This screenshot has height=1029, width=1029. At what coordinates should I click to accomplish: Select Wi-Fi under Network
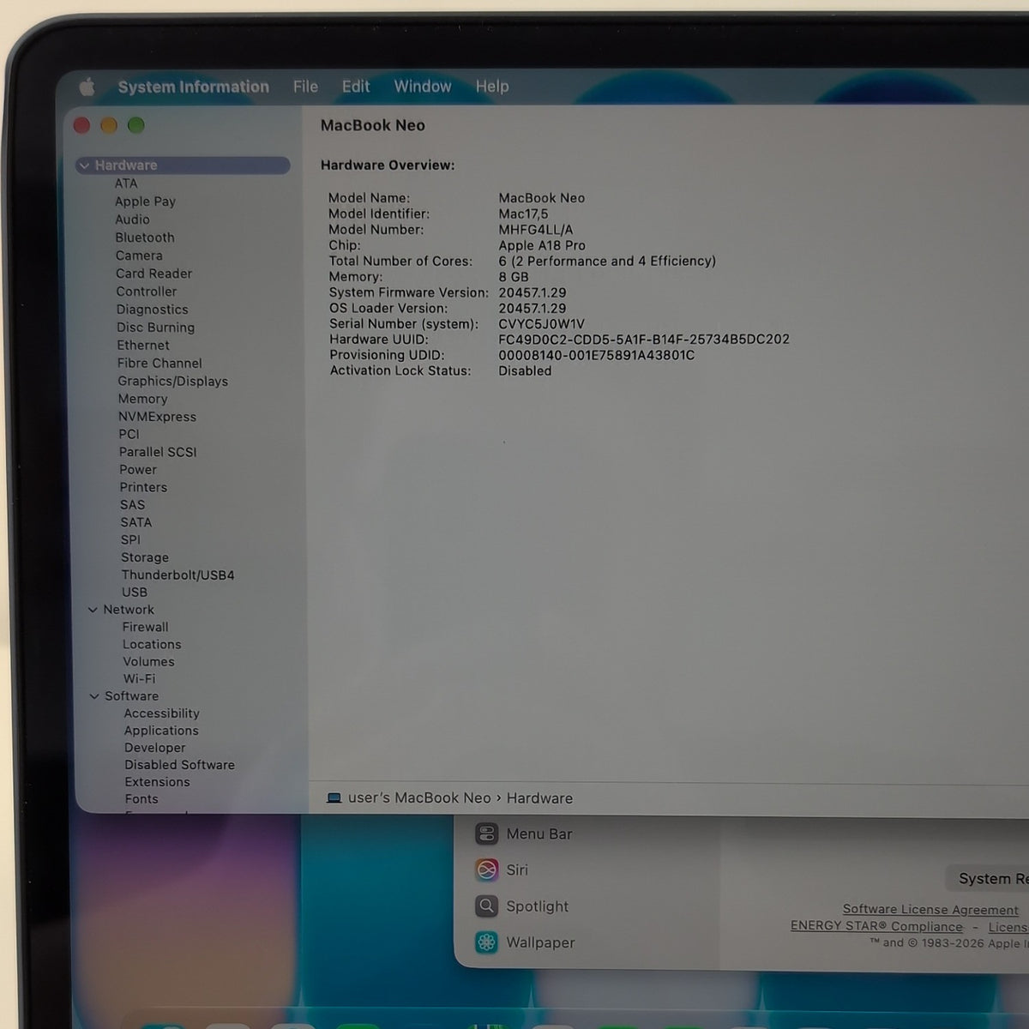139,678
